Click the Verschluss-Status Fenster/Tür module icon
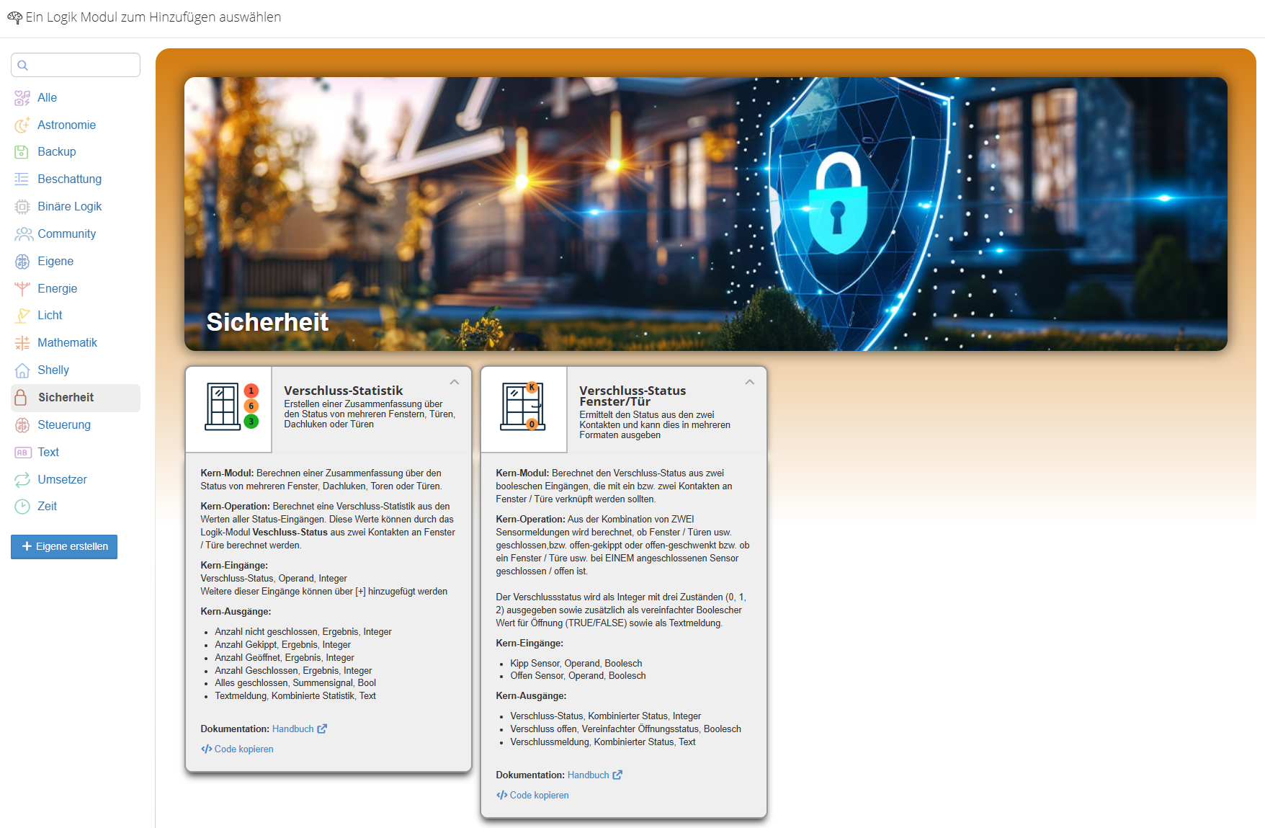 [524, 408]
